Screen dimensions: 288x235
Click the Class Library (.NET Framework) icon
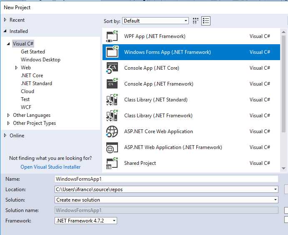tap(112, 116)
